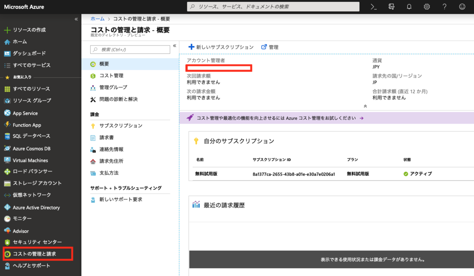This screenshot has height=276, width=474.
Task: Click the App Service icon
Action: click(7, 113)
